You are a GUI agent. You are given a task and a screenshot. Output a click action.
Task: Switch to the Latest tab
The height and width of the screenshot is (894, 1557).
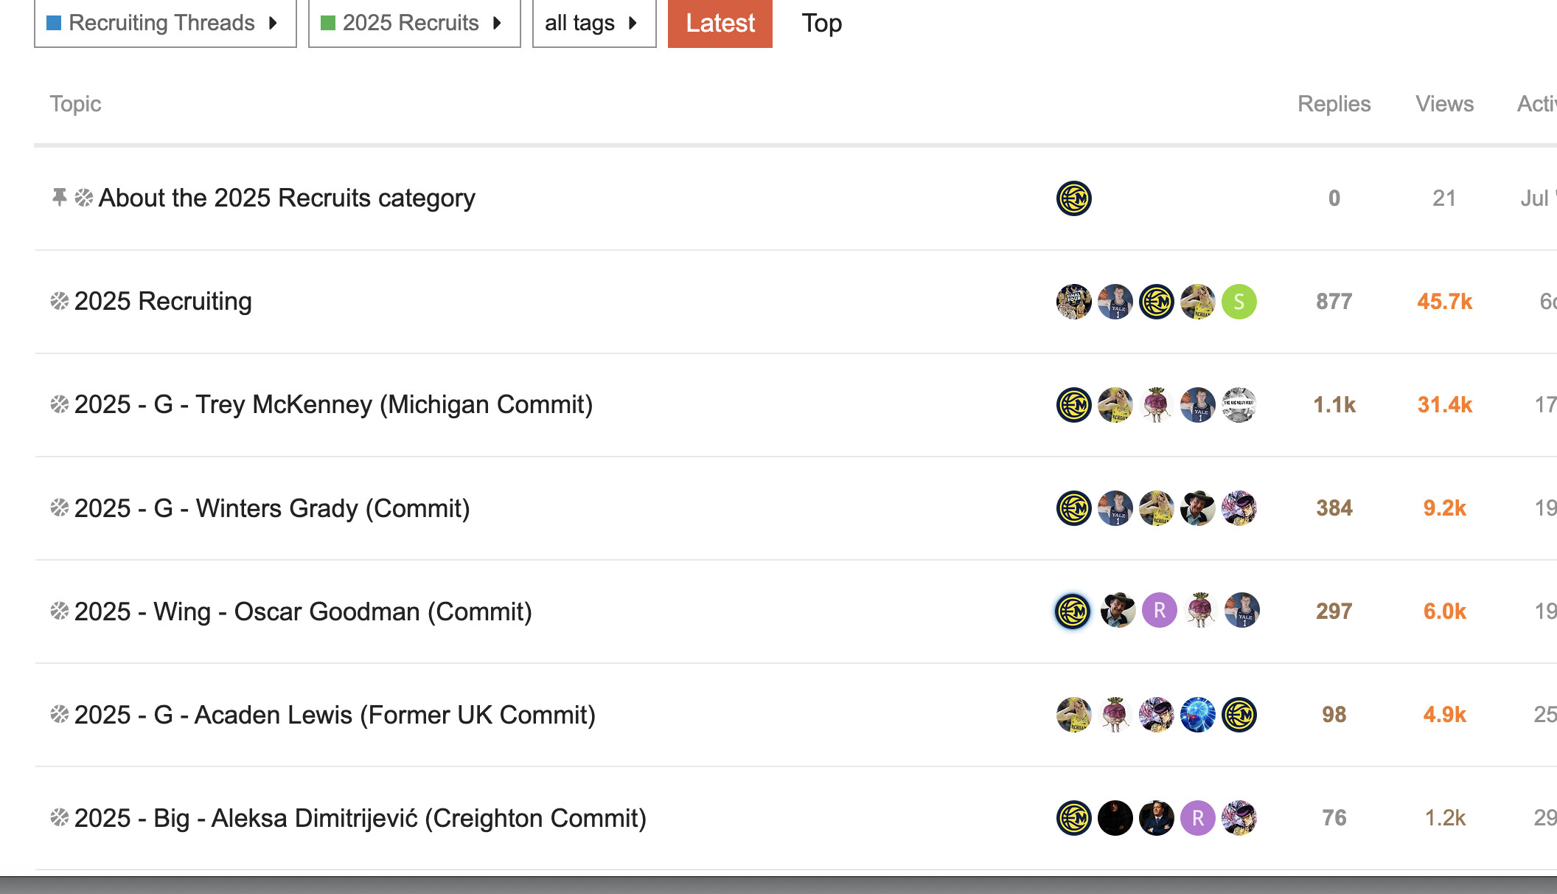point(720,23)
